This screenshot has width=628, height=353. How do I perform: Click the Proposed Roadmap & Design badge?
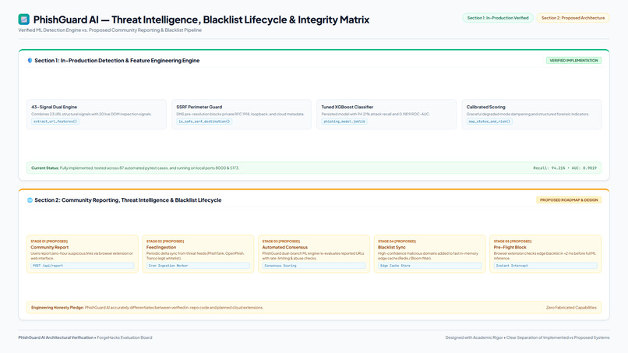click(x=569, y=200)
